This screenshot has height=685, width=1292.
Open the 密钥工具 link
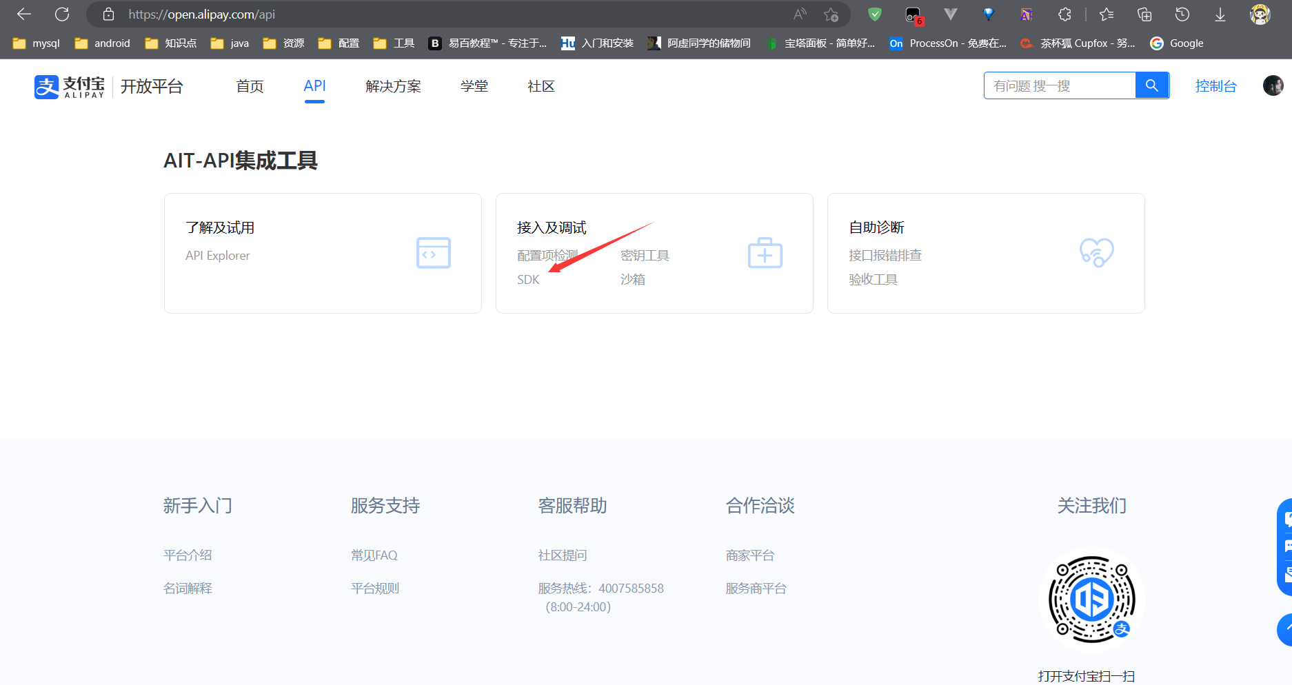coord(645,256)
